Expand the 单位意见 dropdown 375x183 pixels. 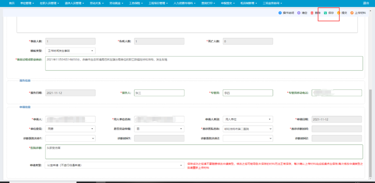coord(92,129)
